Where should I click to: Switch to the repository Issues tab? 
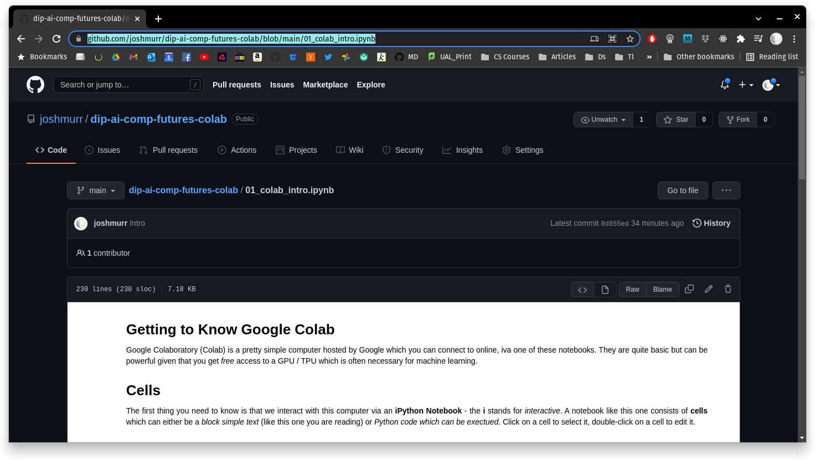coord(102,150)
